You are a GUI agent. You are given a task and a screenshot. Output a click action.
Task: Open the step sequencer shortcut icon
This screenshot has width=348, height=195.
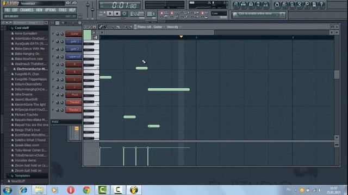[244, 4]
